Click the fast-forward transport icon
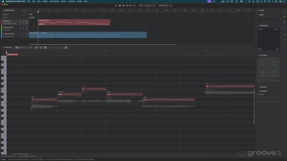Screen dimensions: 287x161 [130, 5]
